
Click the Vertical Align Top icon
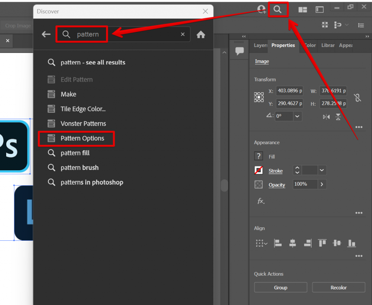(322, 243)
